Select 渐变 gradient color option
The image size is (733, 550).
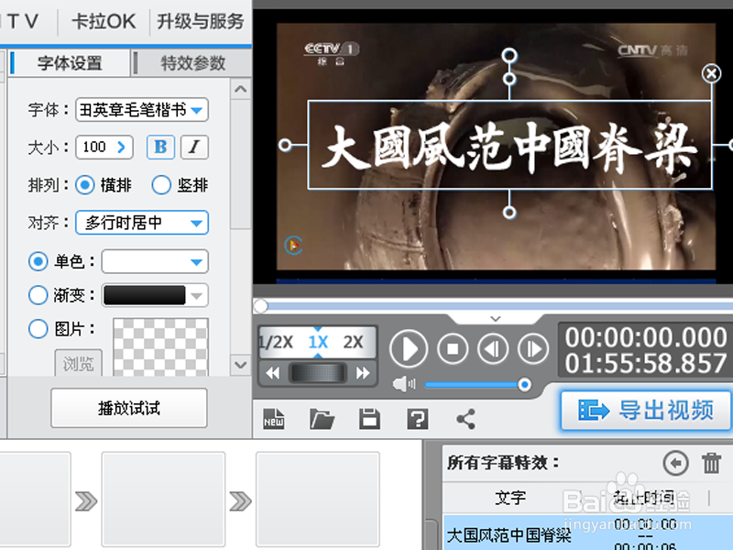(x=38, y=295)
